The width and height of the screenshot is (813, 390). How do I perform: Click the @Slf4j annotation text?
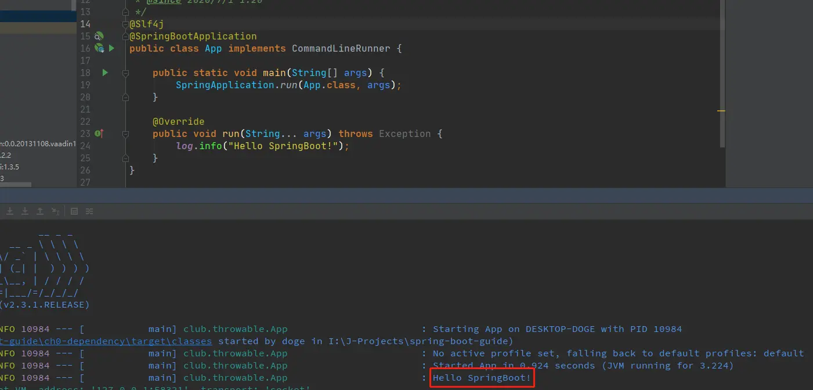click(147, 24)
